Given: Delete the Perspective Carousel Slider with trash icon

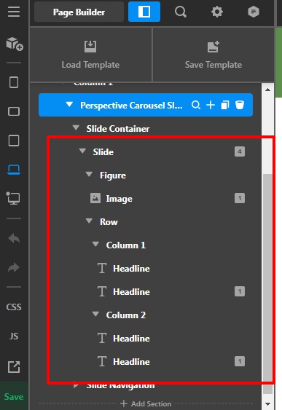Looking at the screenshot, I should click(240, 105).
